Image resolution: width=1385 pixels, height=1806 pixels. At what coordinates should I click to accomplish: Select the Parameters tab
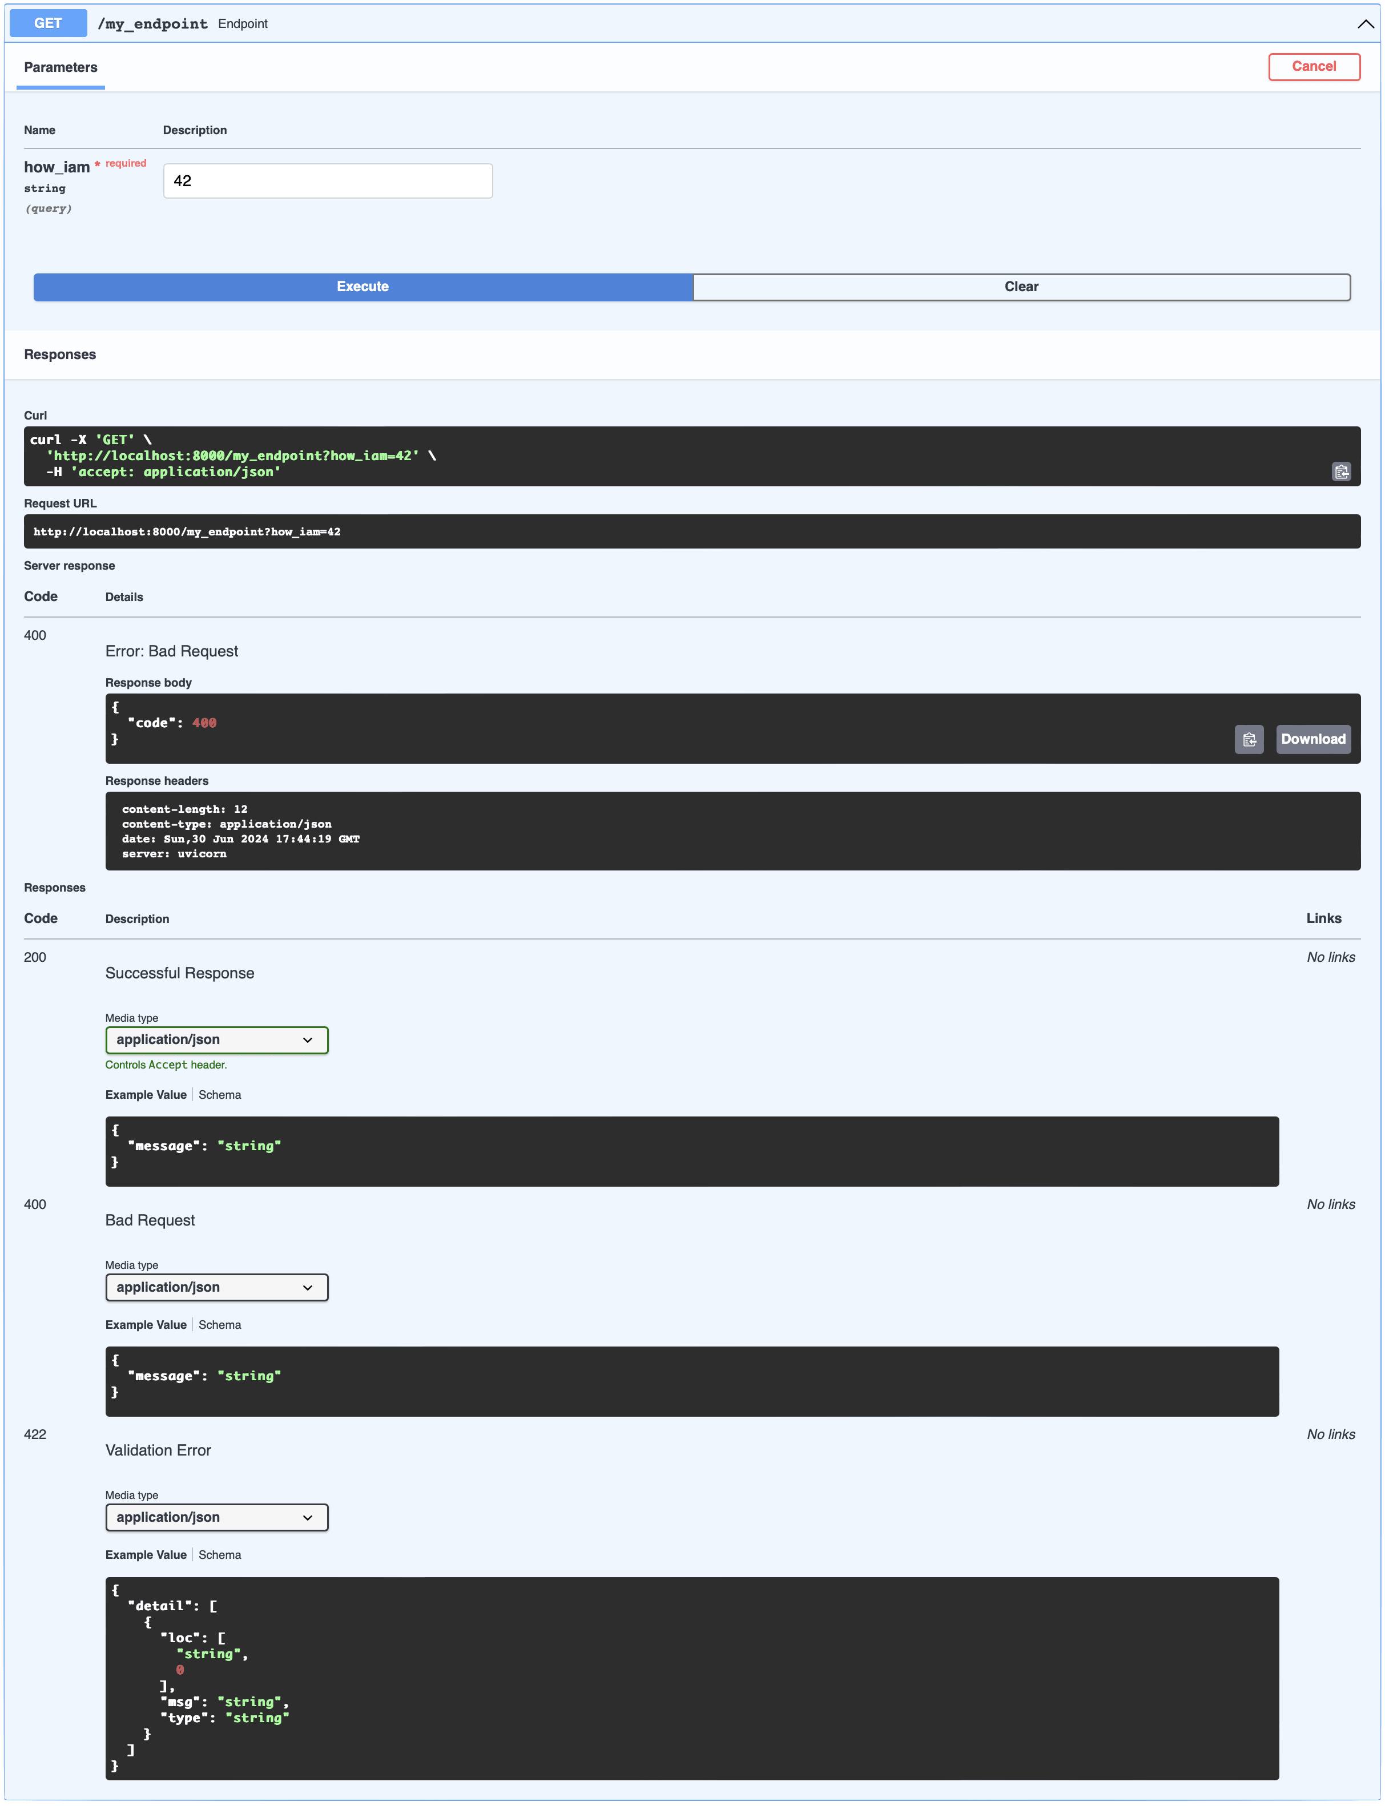coord(60,67)
